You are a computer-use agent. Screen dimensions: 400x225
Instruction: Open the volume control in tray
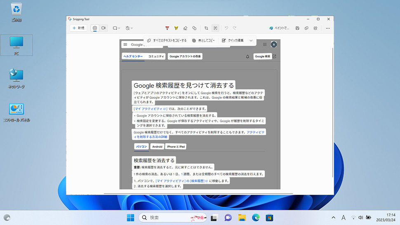(360, 218)
